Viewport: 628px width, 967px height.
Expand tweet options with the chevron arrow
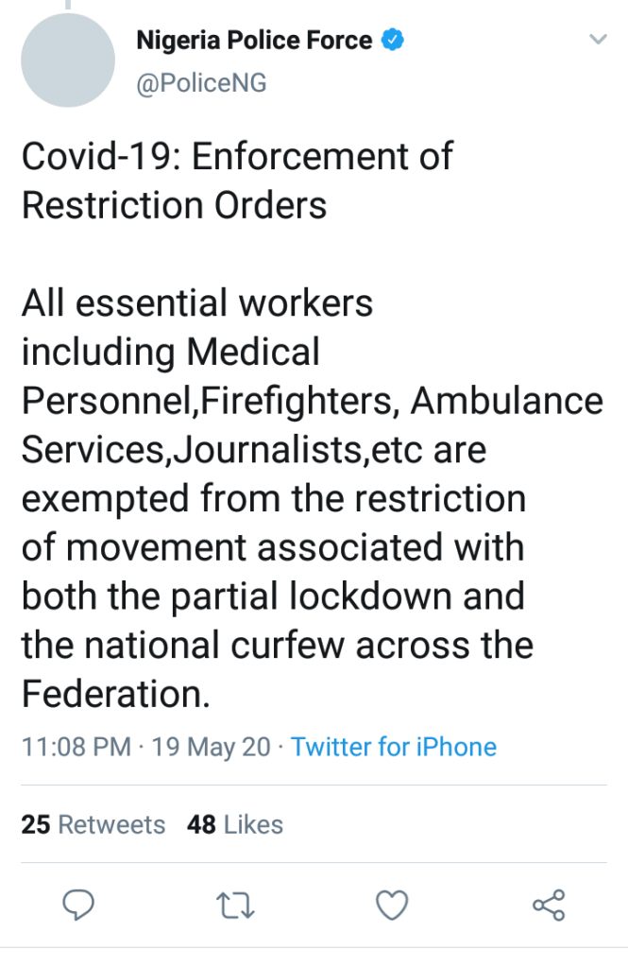(x=597, y=40)
